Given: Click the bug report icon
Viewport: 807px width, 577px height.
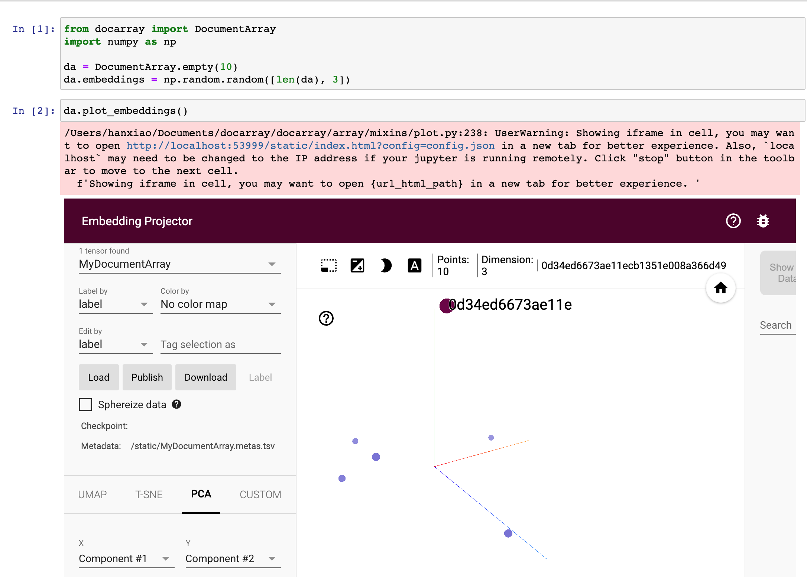Looking at the screenshot, I should coord(763,221).
